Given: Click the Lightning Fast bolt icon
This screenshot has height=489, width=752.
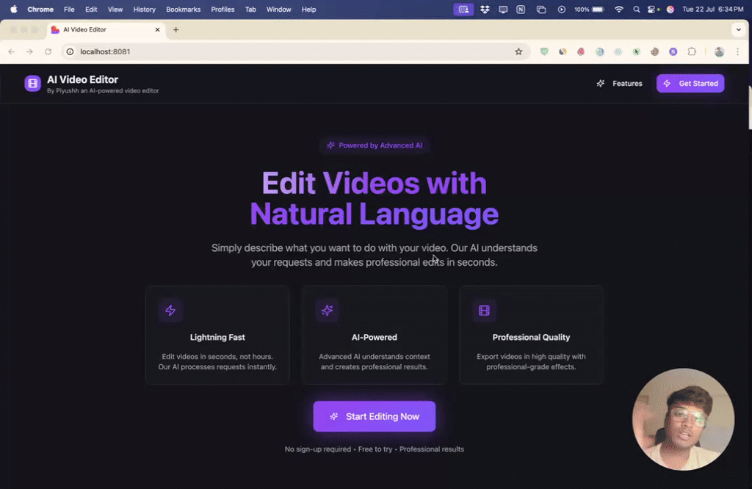Looking at the screenshot, I should coord(170,311).
